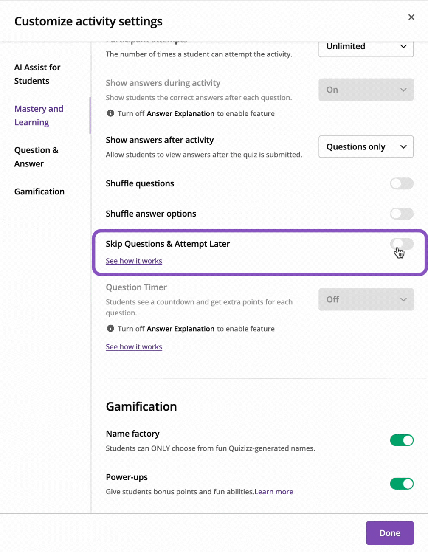This screenshot has height=552, width=428.
Task: Enable Skip Questions & Attempt Later switch
Action: [x=402, y=244]
